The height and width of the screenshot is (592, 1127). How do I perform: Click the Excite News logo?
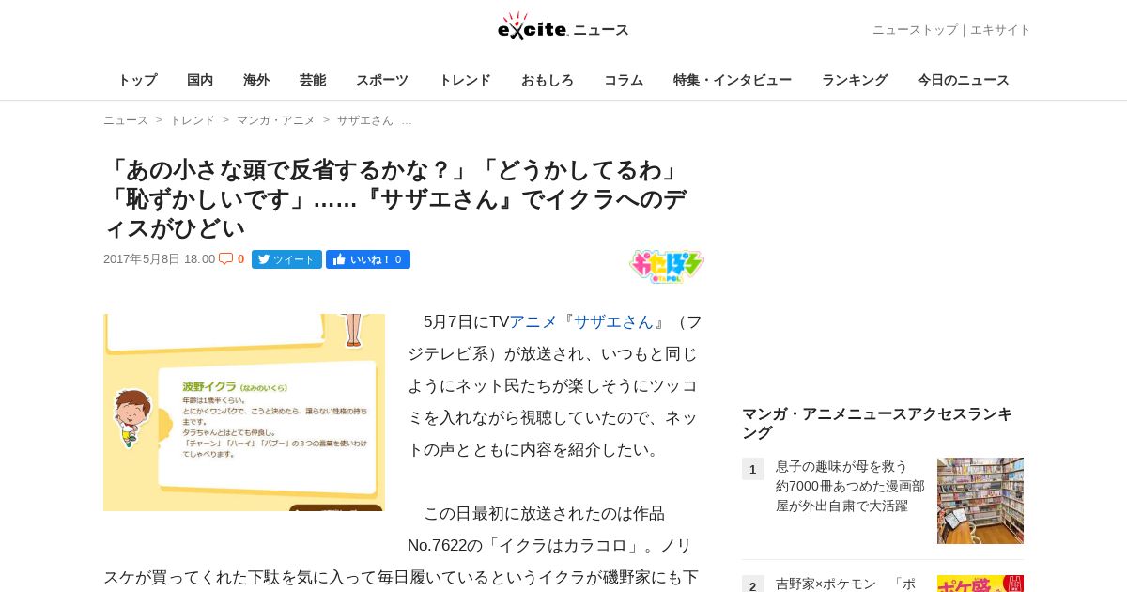563,26
